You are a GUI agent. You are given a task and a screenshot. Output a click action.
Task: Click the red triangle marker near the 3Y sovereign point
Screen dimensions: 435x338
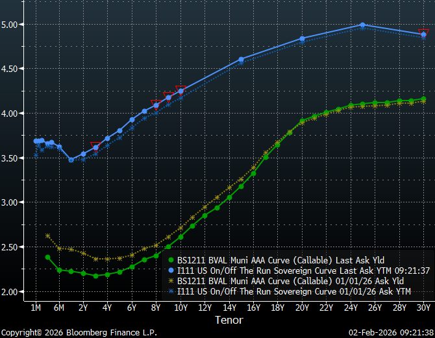pos(95,145)
